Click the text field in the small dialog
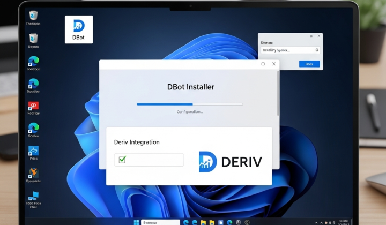Viewport: 386px width, 225px height. click(291, 50)
